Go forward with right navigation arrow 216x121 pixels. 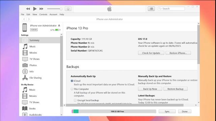point(29,19)
